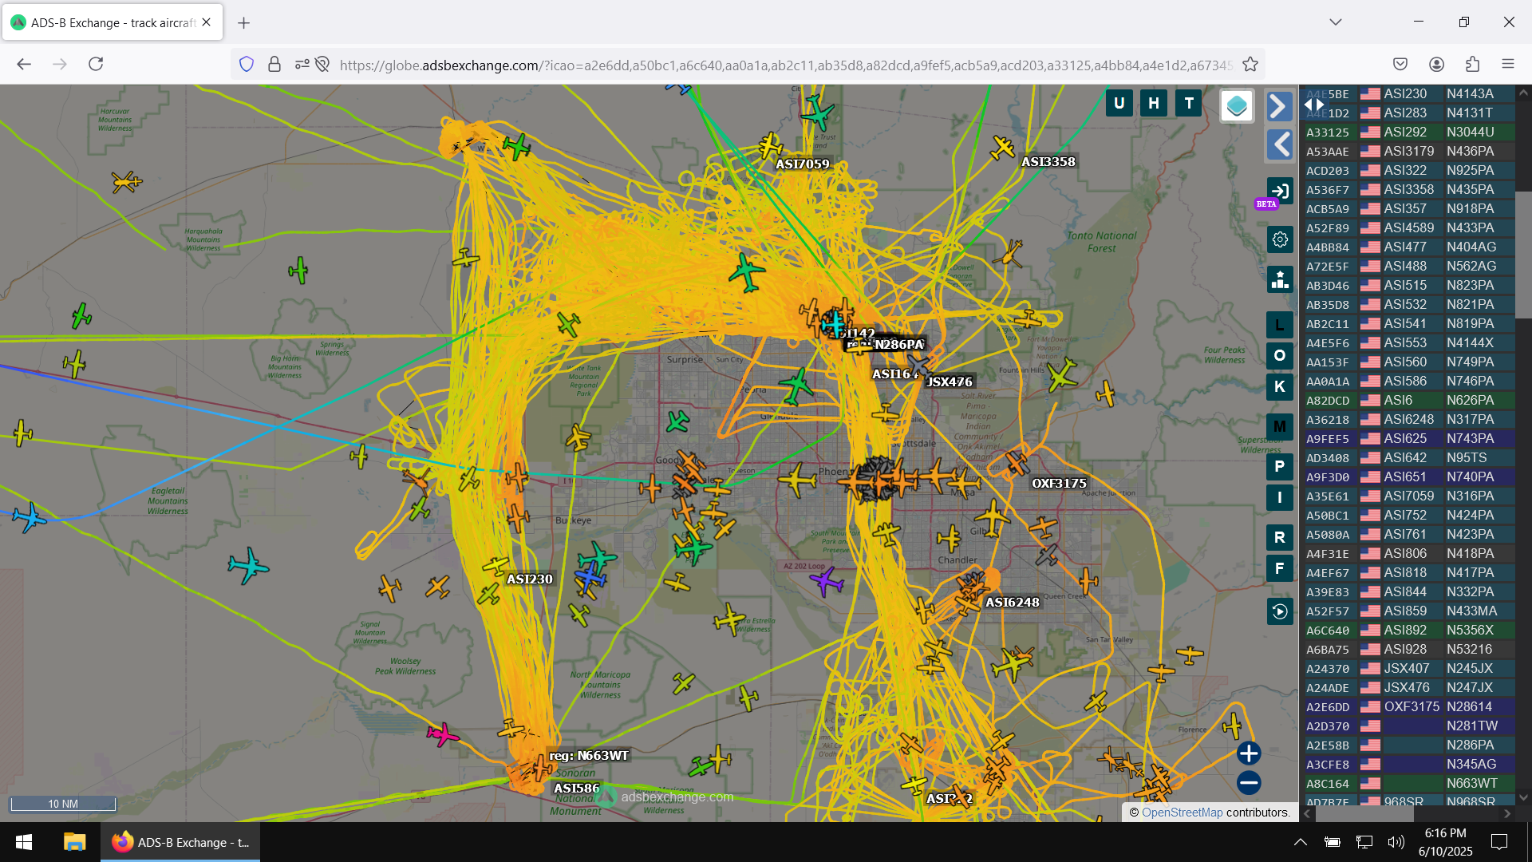Viewport: 1532px width, 862px height.
Task: Click the OXF3175 aircraft label on map
Action: [x=1059, y=484]
